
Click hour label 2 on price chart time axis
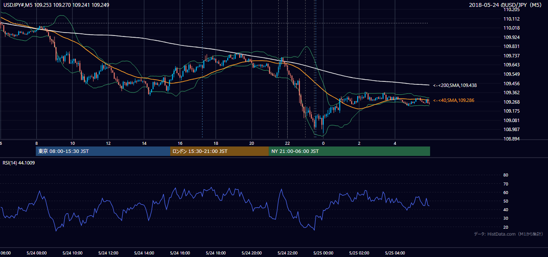(x=359, y=143)
